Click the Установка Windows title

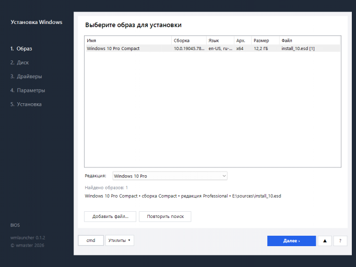coord(37,22)
